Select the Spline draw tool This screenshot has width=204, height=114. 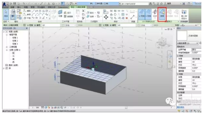pyautogui.click(x=34, y=18)
